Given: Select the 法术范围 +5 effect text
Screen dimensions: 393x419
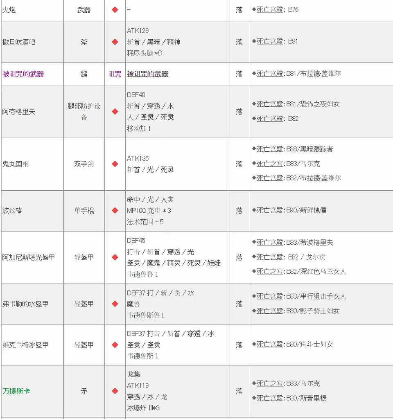Looking at the screenshot, I should click(145, 222).
